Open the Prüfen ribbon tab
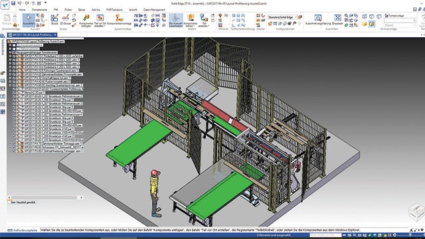Viewport: 425px width, 239px height. pyautogui.click(x=68, y=9)
